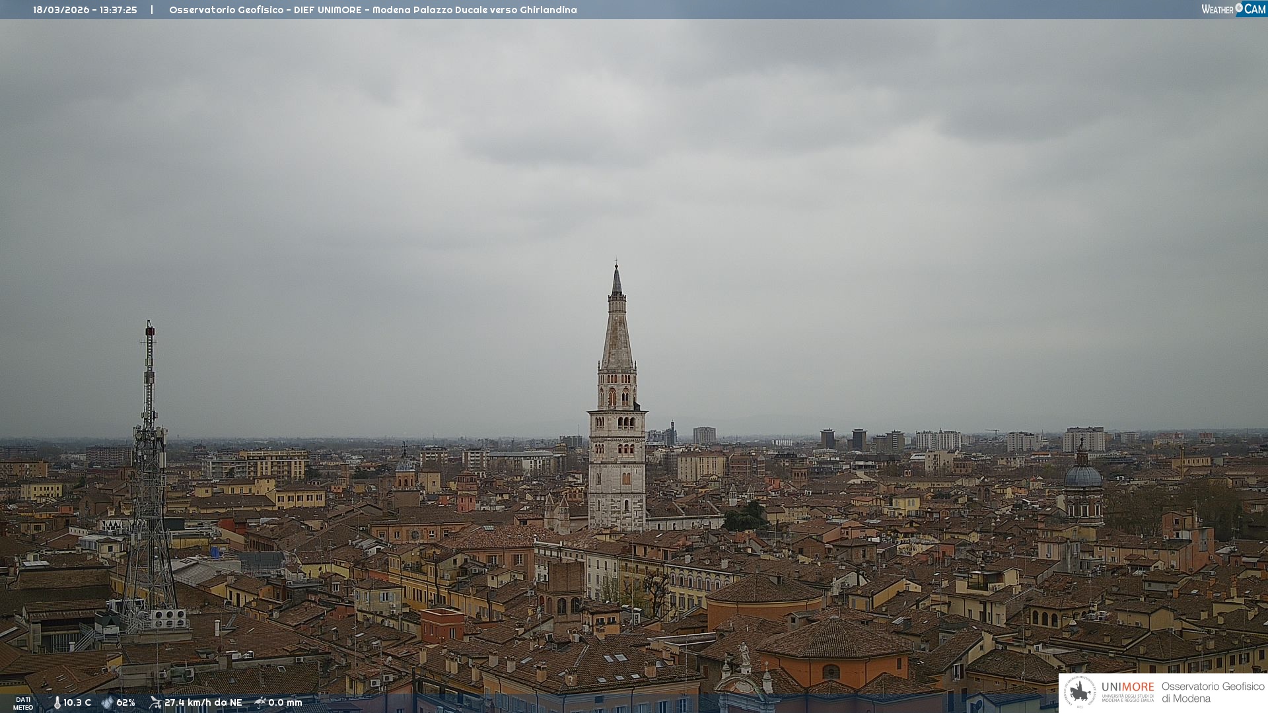Click the 27.4 km/h da NE wind reading
Screen dimensions: 1268x713
(x=203, y=702)
